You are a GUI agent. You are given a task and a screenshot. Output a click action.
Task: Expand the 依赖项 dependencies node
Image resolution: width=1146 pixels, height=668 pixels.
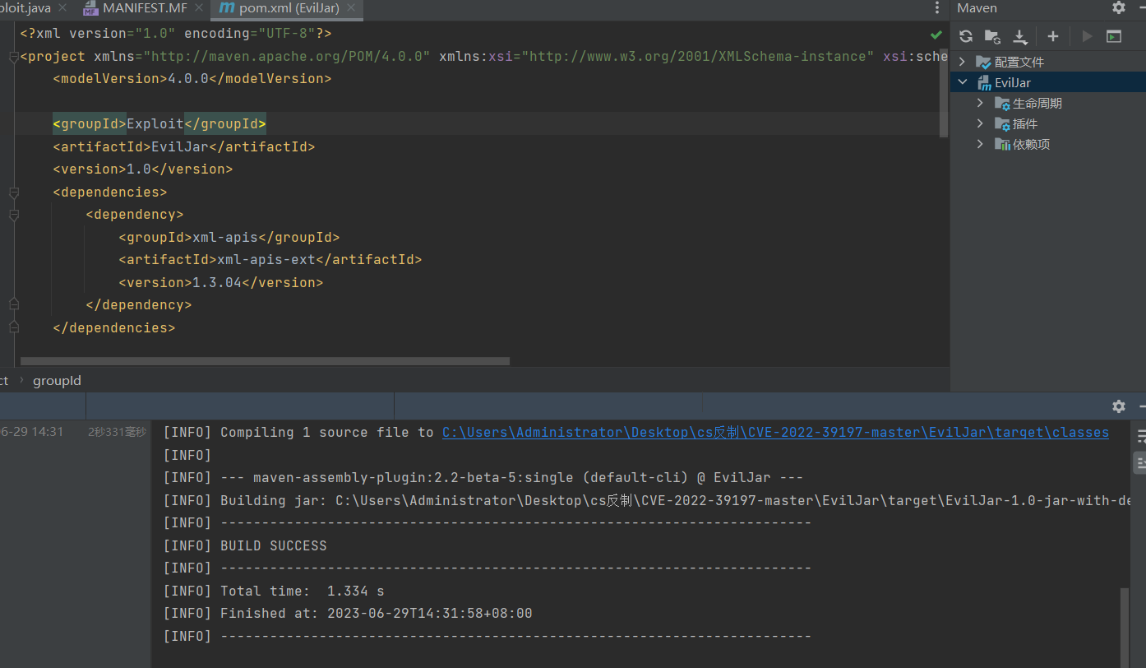[980, 144]
